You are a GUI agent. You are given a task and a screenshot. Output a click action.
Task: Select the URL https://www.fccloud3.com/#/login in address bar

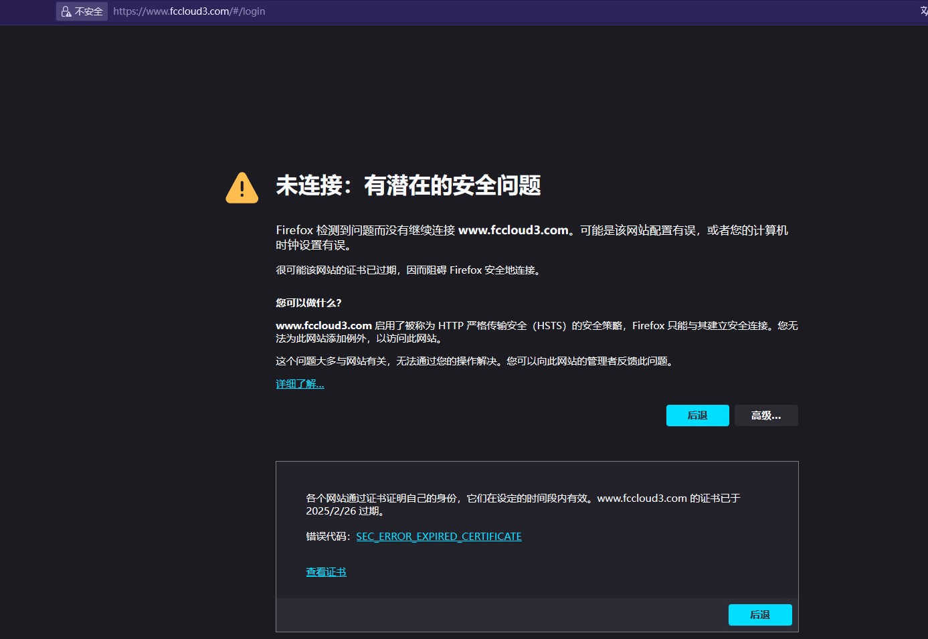189,11
